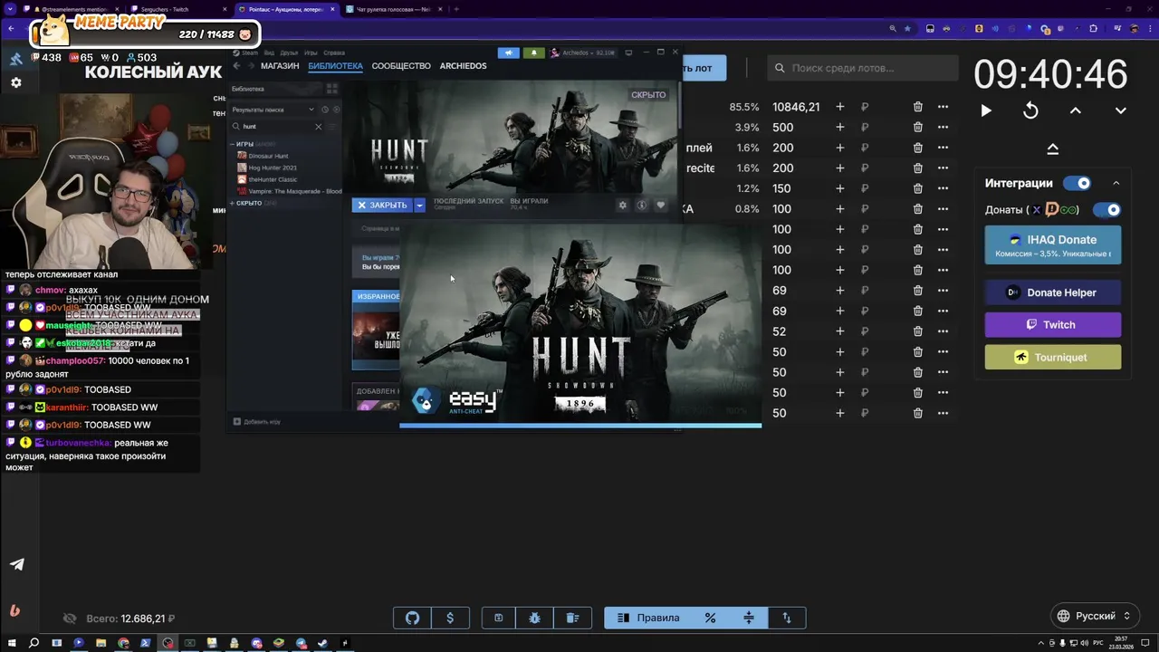Reset the auction timer

(1030, 110)
